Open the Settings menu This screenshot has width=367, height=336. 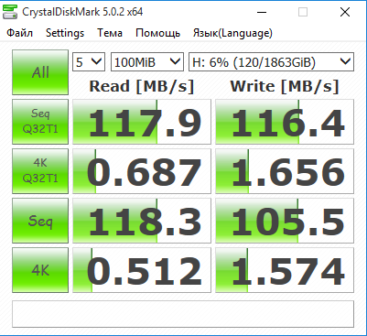click(65, 33)
